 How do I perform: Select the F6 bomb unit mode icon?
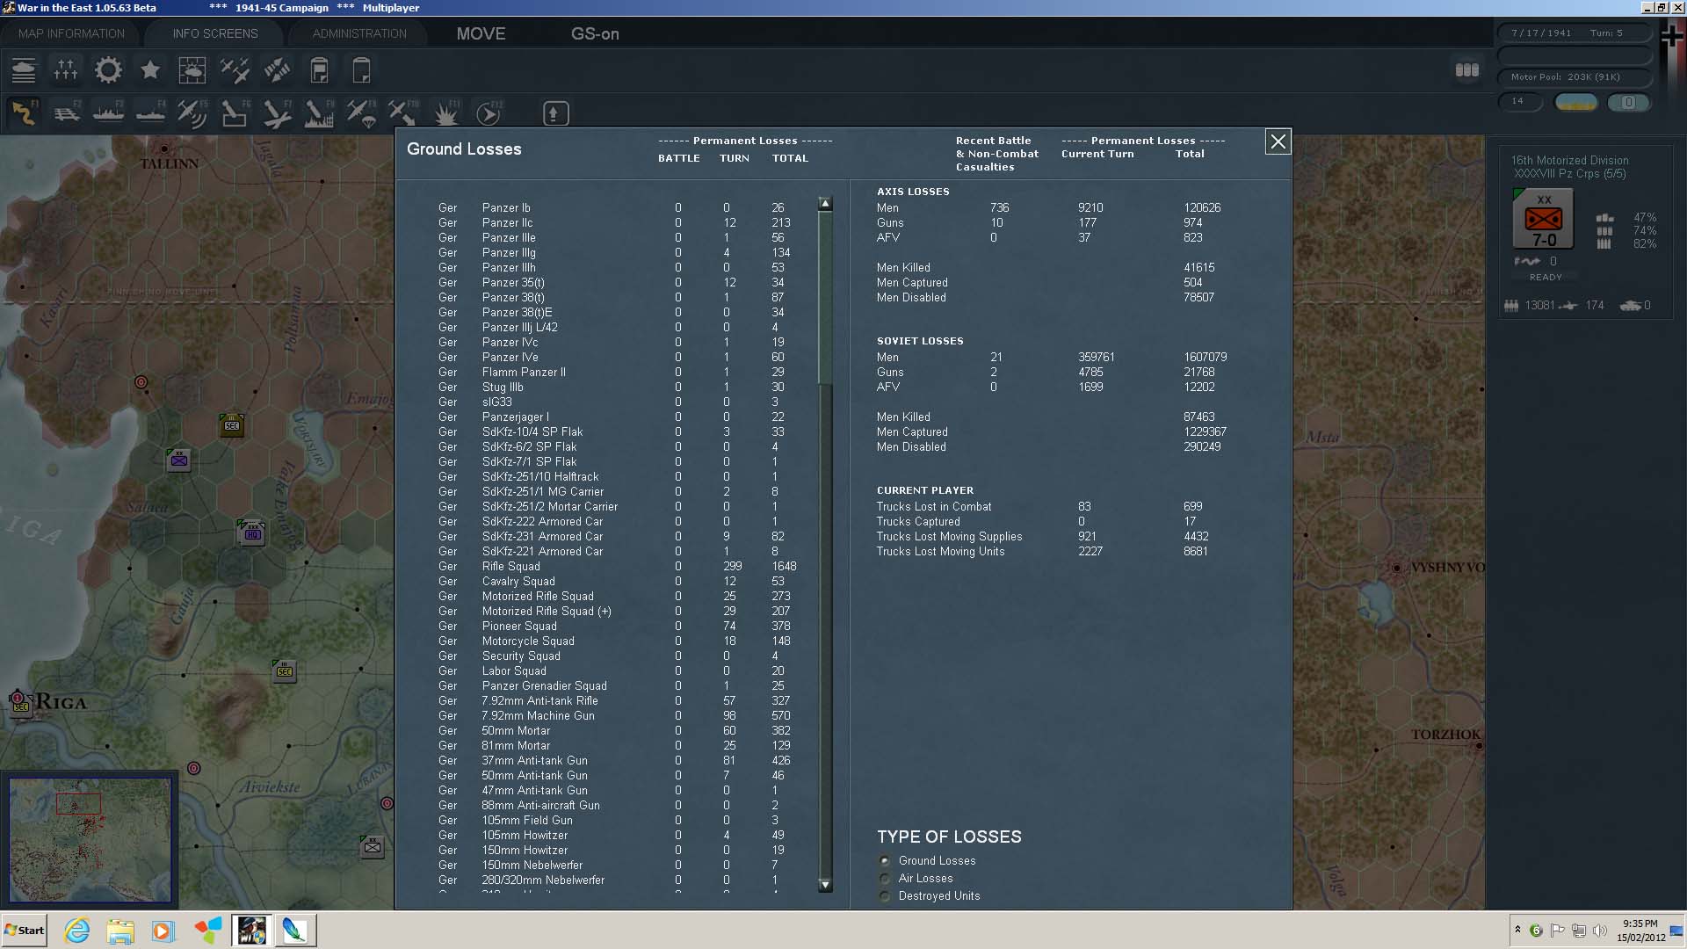235,113
